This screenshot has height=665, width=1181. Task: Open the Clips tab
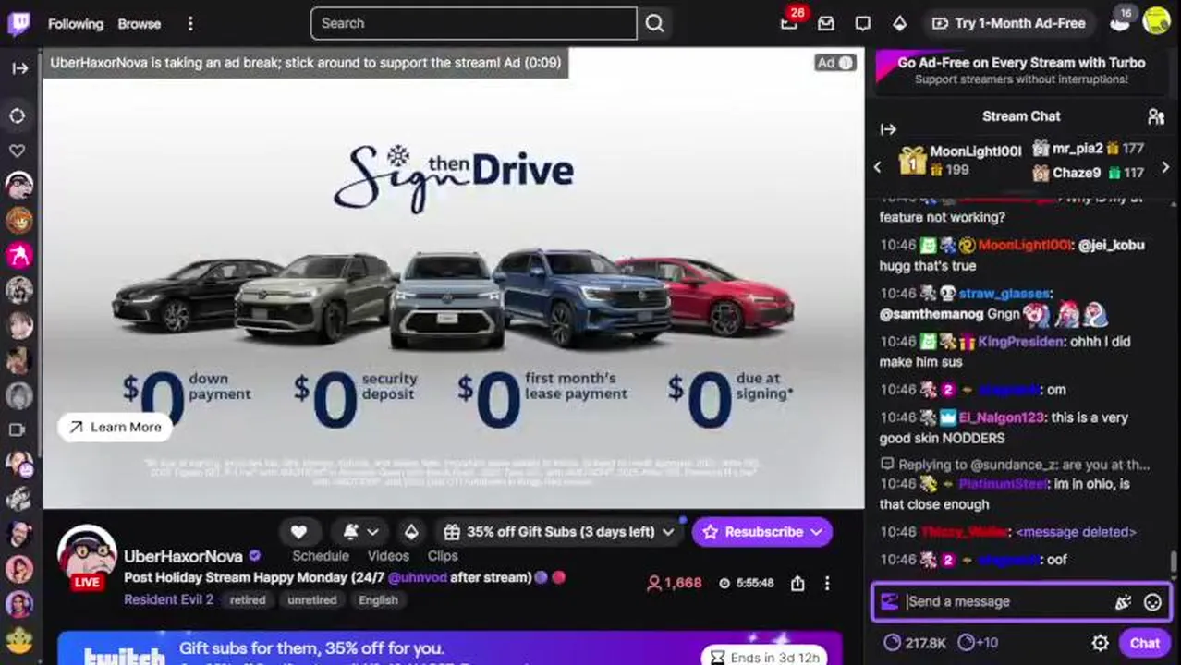tap(443, 556)
